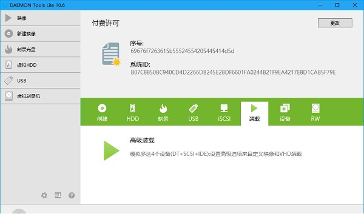Click the 付费许可 heading
Viewport: 364px width, 222px height.
pos(106,23)
